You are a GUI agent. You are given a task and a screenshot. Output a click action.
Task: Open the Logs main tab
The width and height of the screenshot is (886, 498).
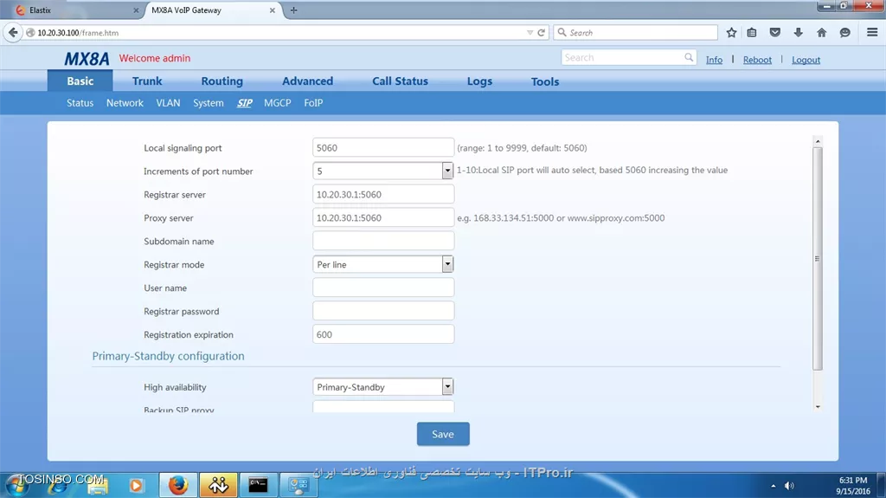click(479, 81)
